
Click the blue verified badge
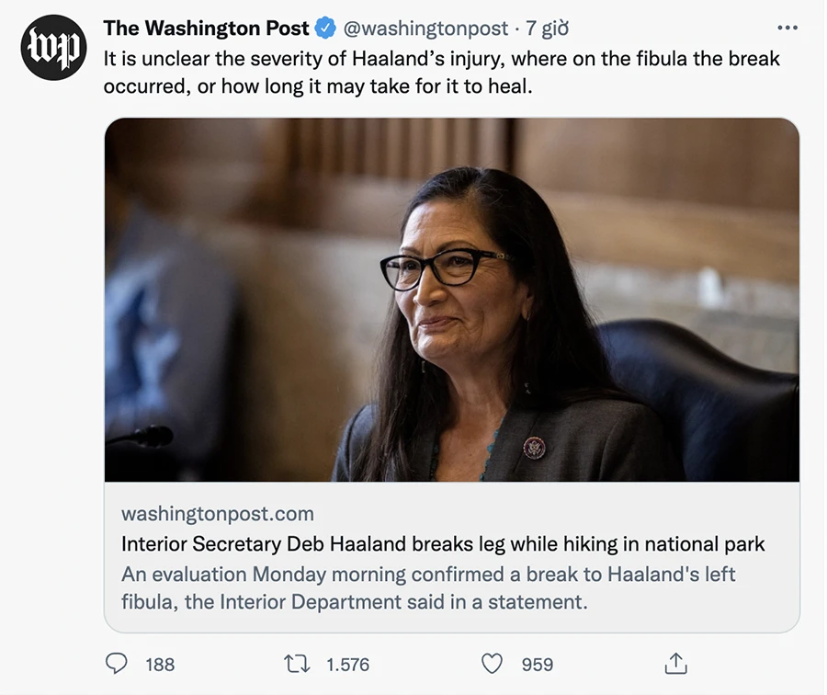click(x=323, y=28)
